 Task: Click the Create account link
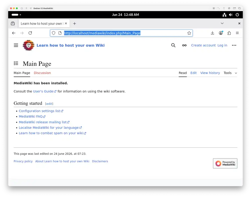(203, 45)
